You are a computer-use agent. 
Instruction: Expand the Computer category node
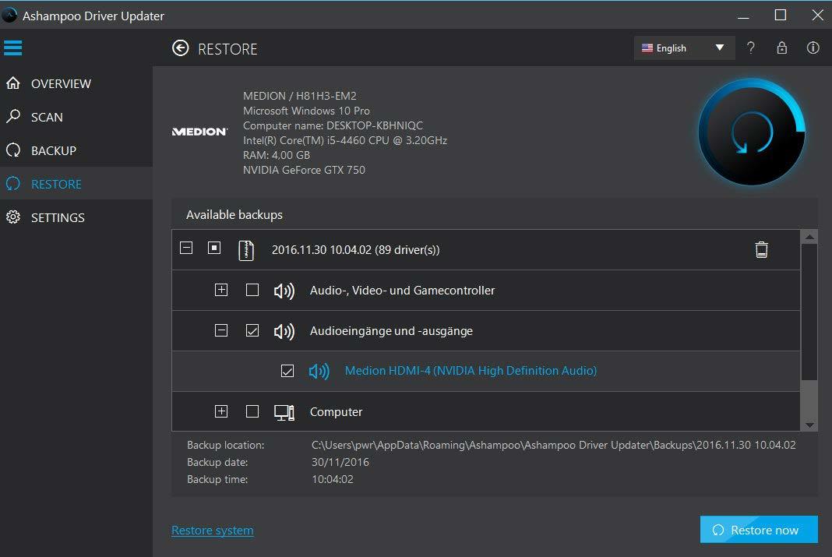point(221,411)
